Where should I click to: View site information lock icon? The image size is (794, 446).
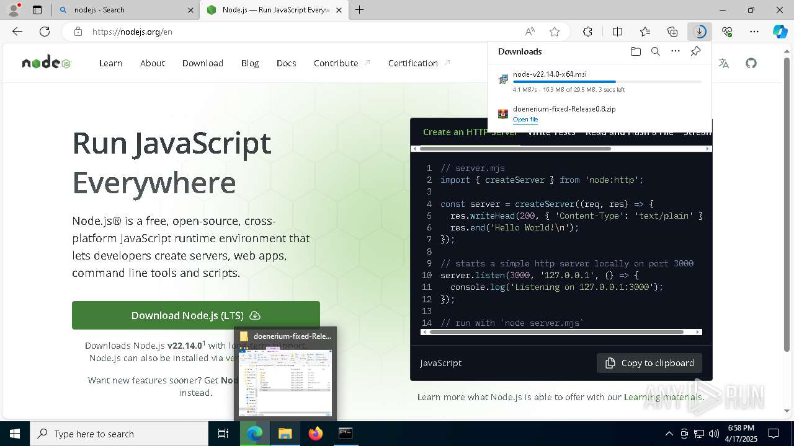click(x=78, y=32)
